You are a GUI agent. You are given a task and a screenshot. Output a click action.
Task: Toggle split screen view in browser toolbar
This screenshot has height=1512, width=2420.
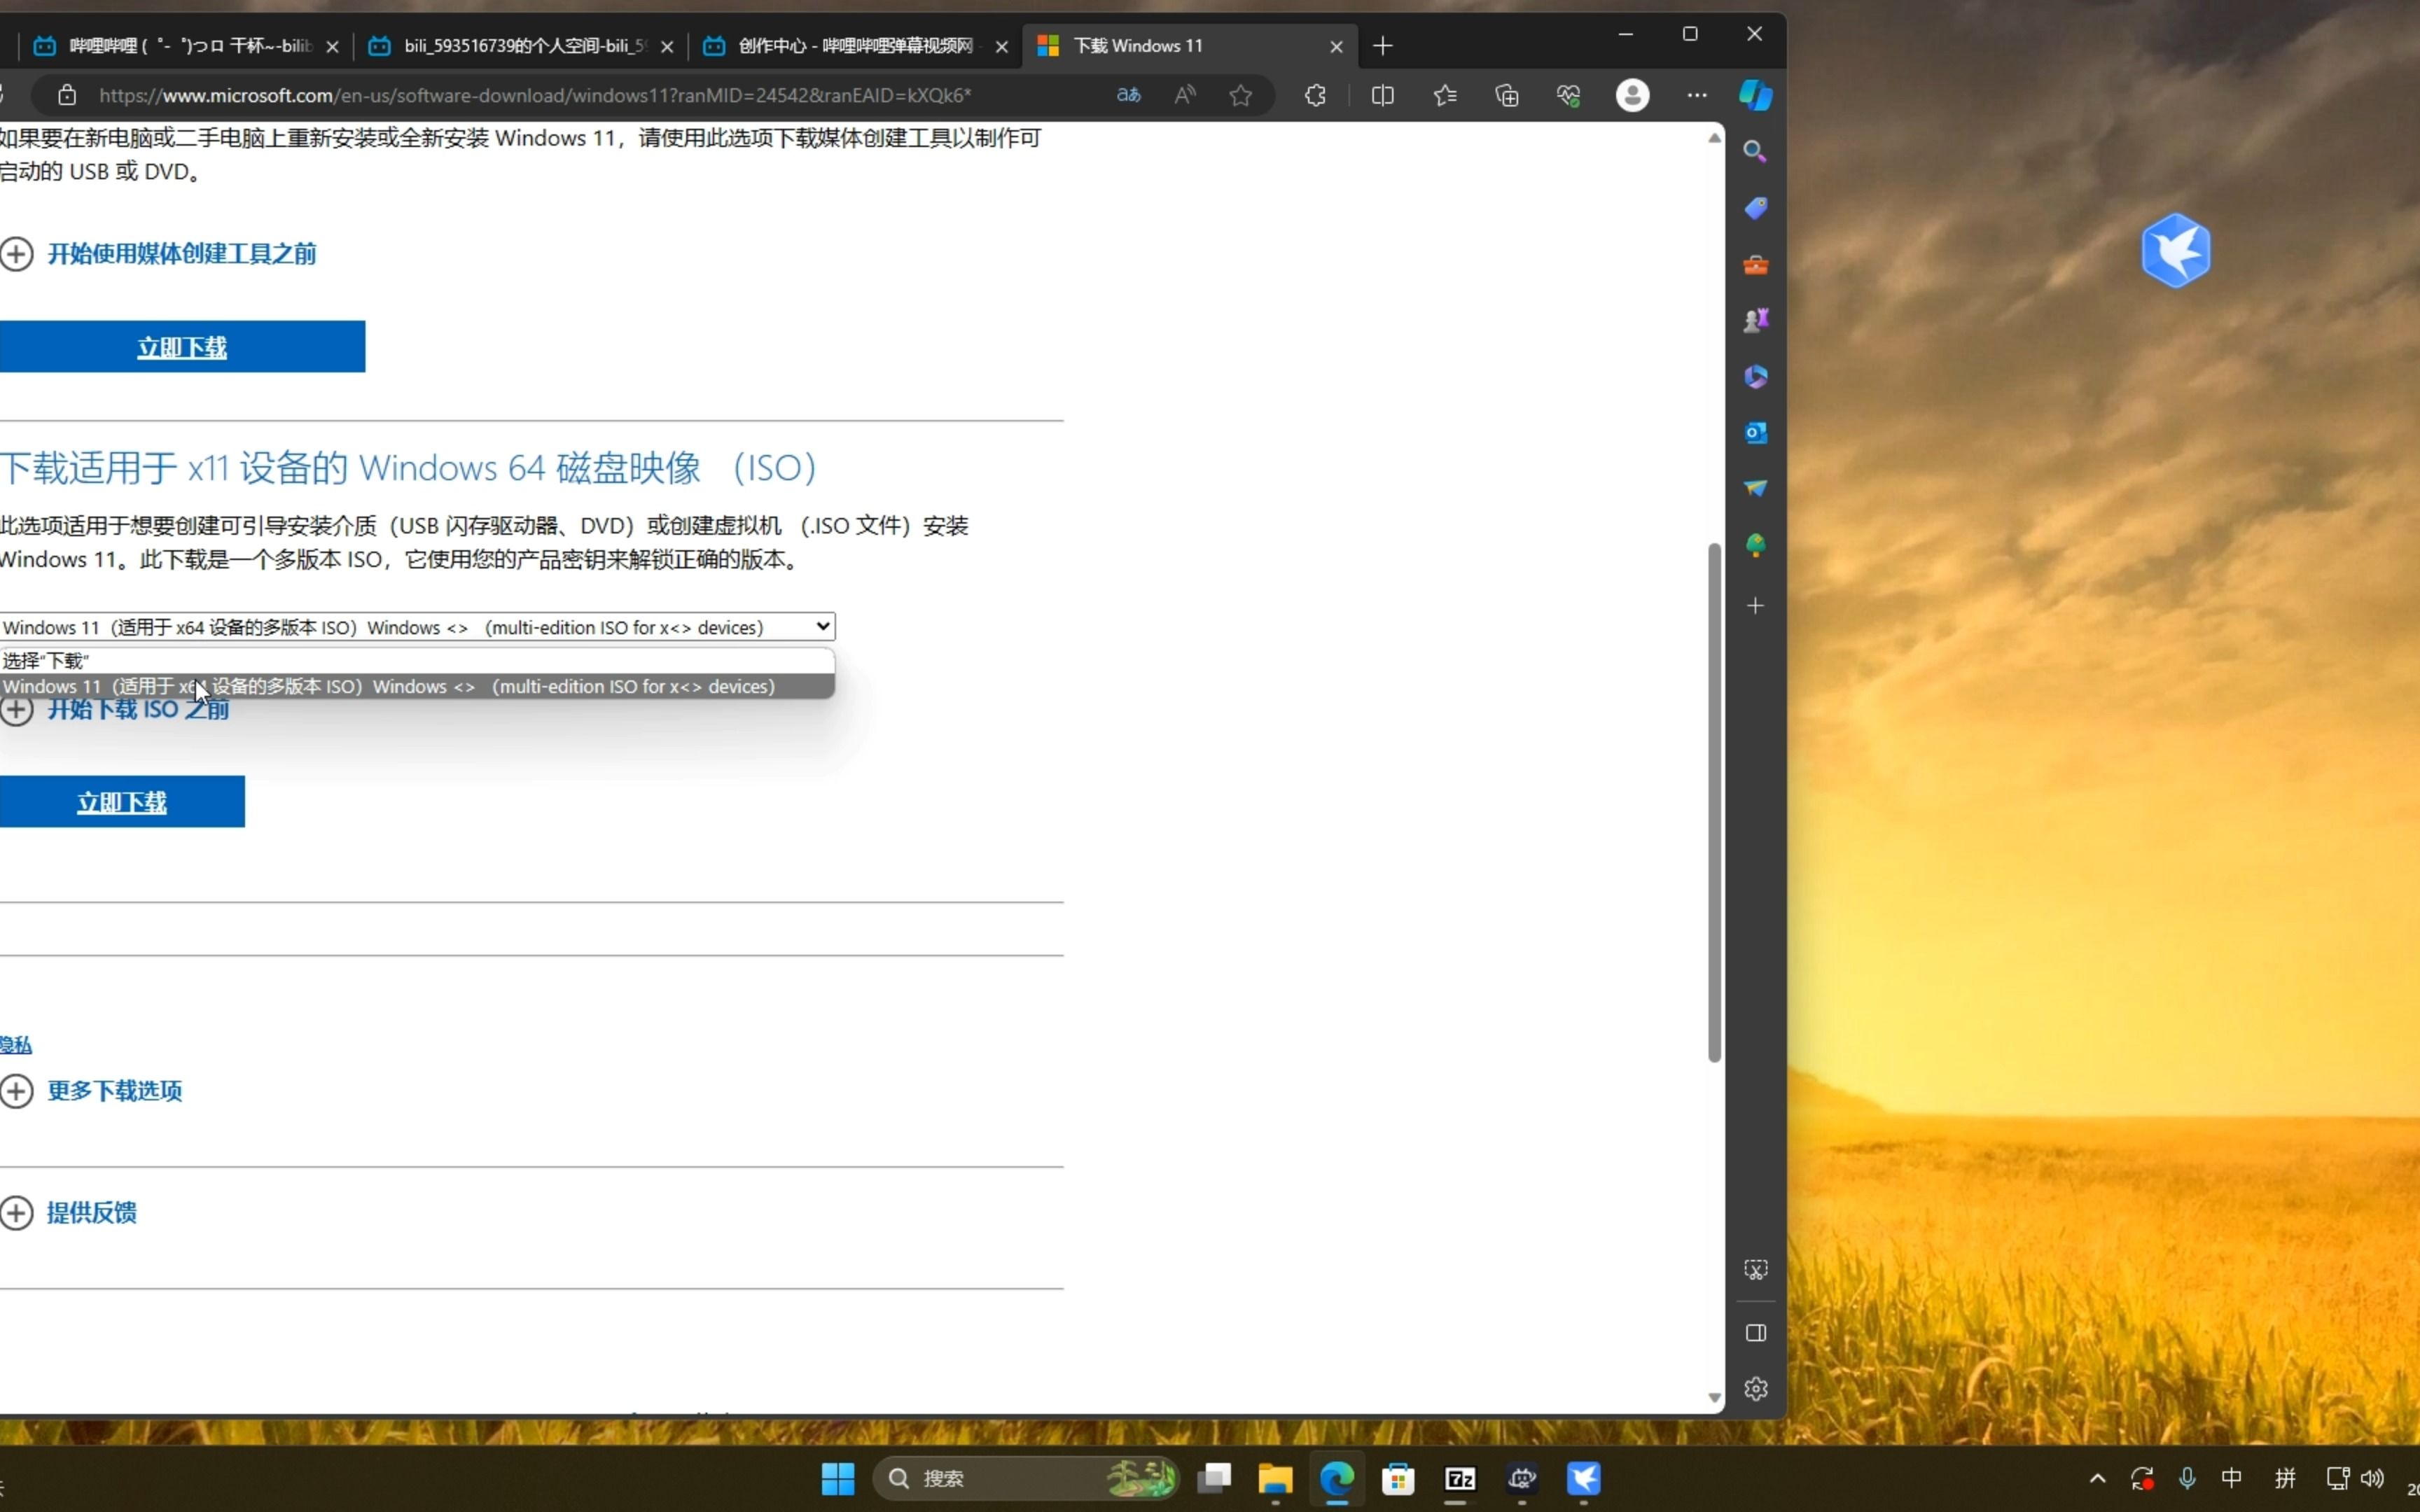[1381, 95]
